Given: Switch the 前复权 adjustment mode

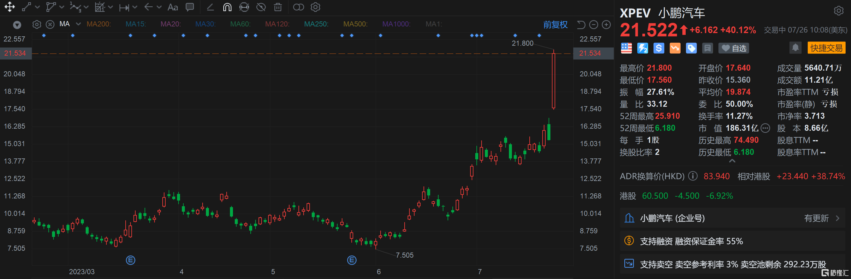Looking at the screenshot, I should 555,24.
